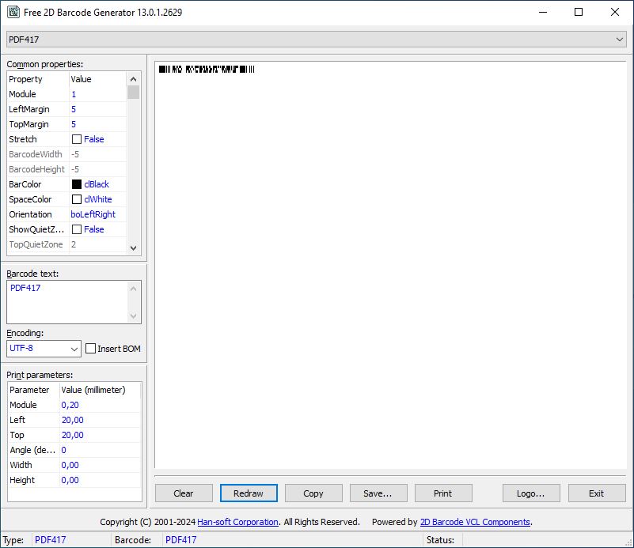Click the generated PDF417 barcode image

pyautogui.click(x=207, y=69)
